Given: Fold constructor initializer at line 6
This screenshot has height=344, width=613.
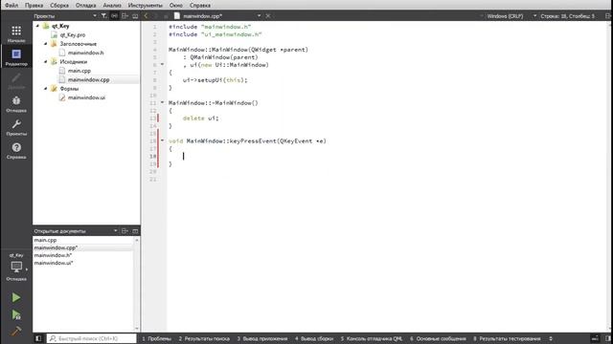Looking at the screenshot, I should point(162,65).
